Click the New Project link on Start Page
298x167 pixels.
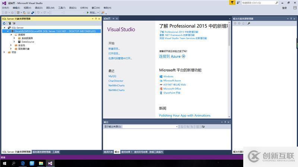(114, 49)
